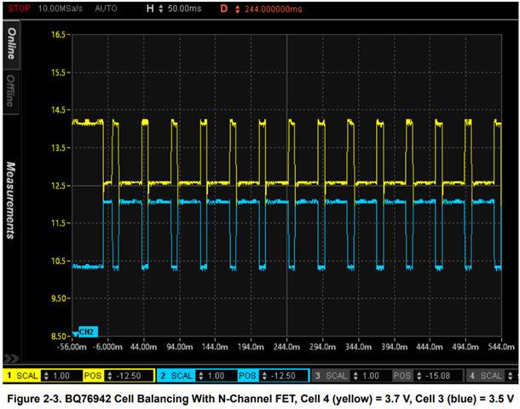Viewport: 520px width, 409px height.
Task: Click the Figure 2-3 caption text
Action: (x=260, y=399)
